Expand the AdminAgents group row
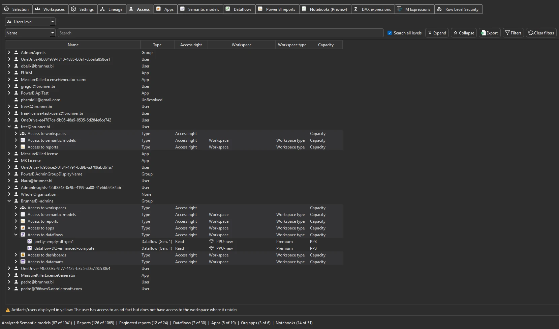Screen dimensions: 559x329 [x=9, y=52]
